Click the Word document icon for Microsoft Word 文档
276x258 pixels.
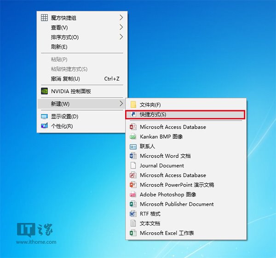click(133, 156)
